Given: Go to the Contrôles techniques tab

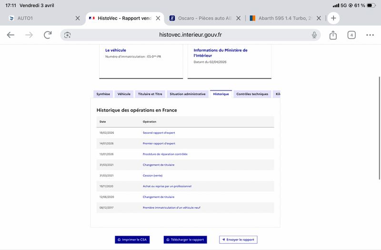Looking at the screenshot, I should [x=252, y=94].
